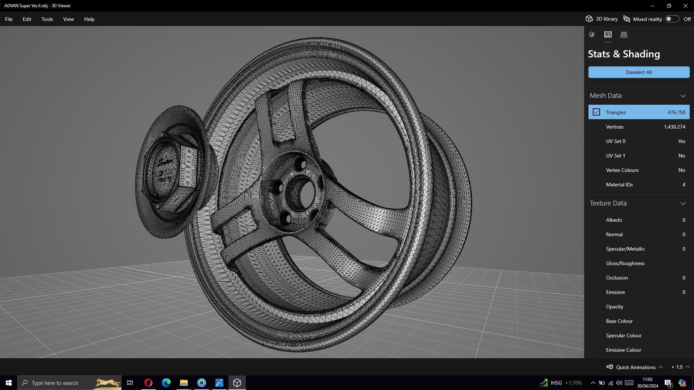Click the Mixed reality cube icon
The width and height of the screenshot is (694, 390).
(627, 19)
